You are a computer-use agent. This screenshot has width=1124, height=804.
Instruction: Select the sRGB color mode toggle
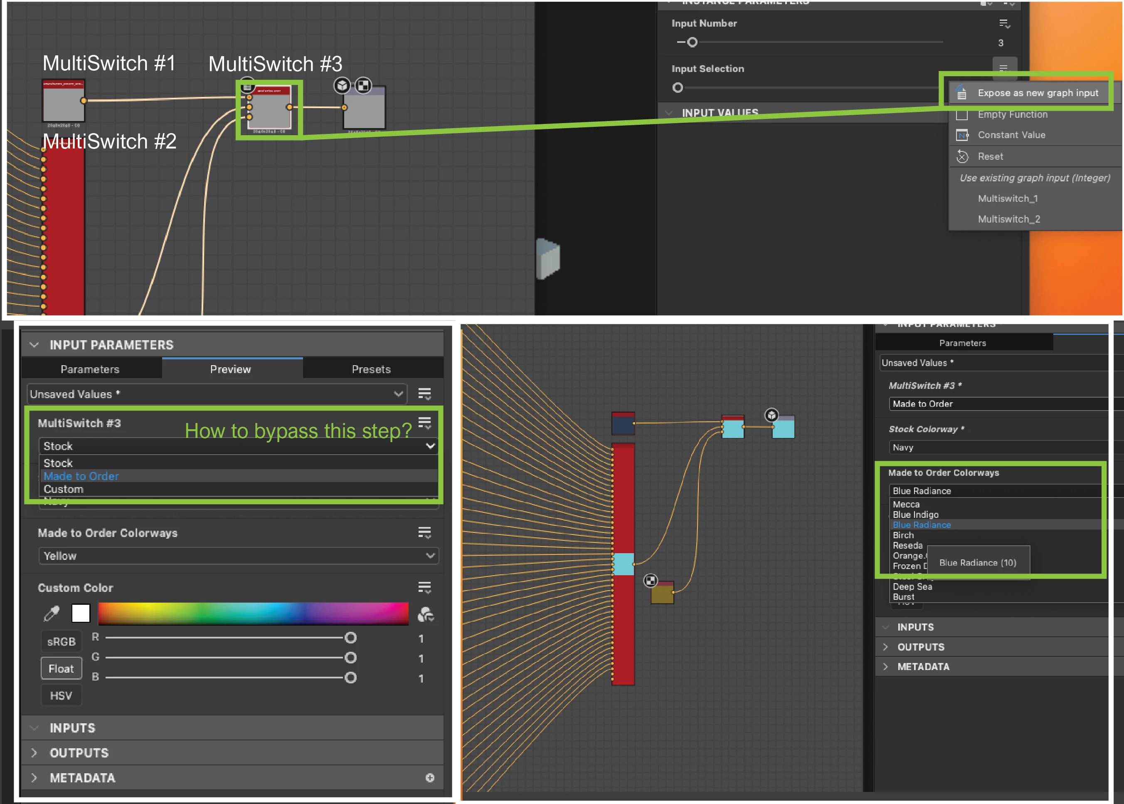point(61,642)
